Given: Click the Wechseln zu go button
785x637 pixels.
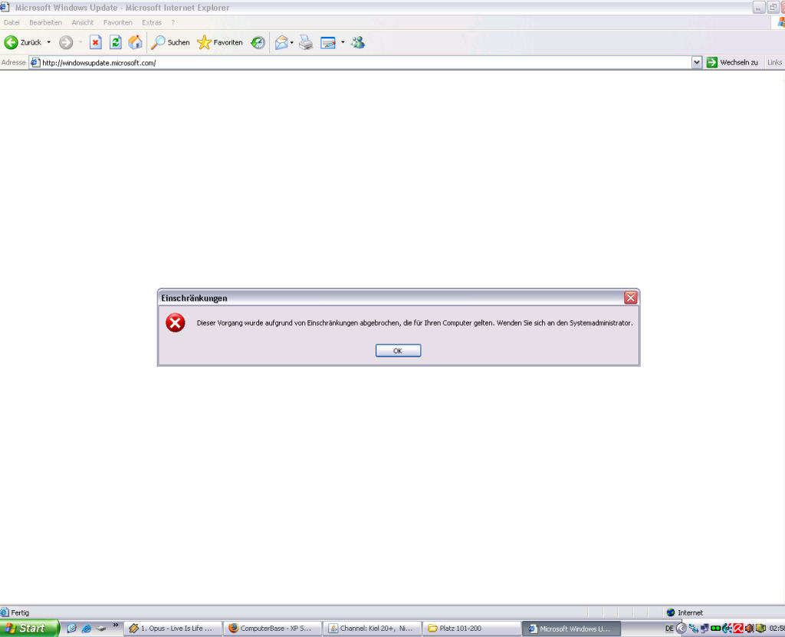Looking at the screenshot, I should [x=732, y=63].
